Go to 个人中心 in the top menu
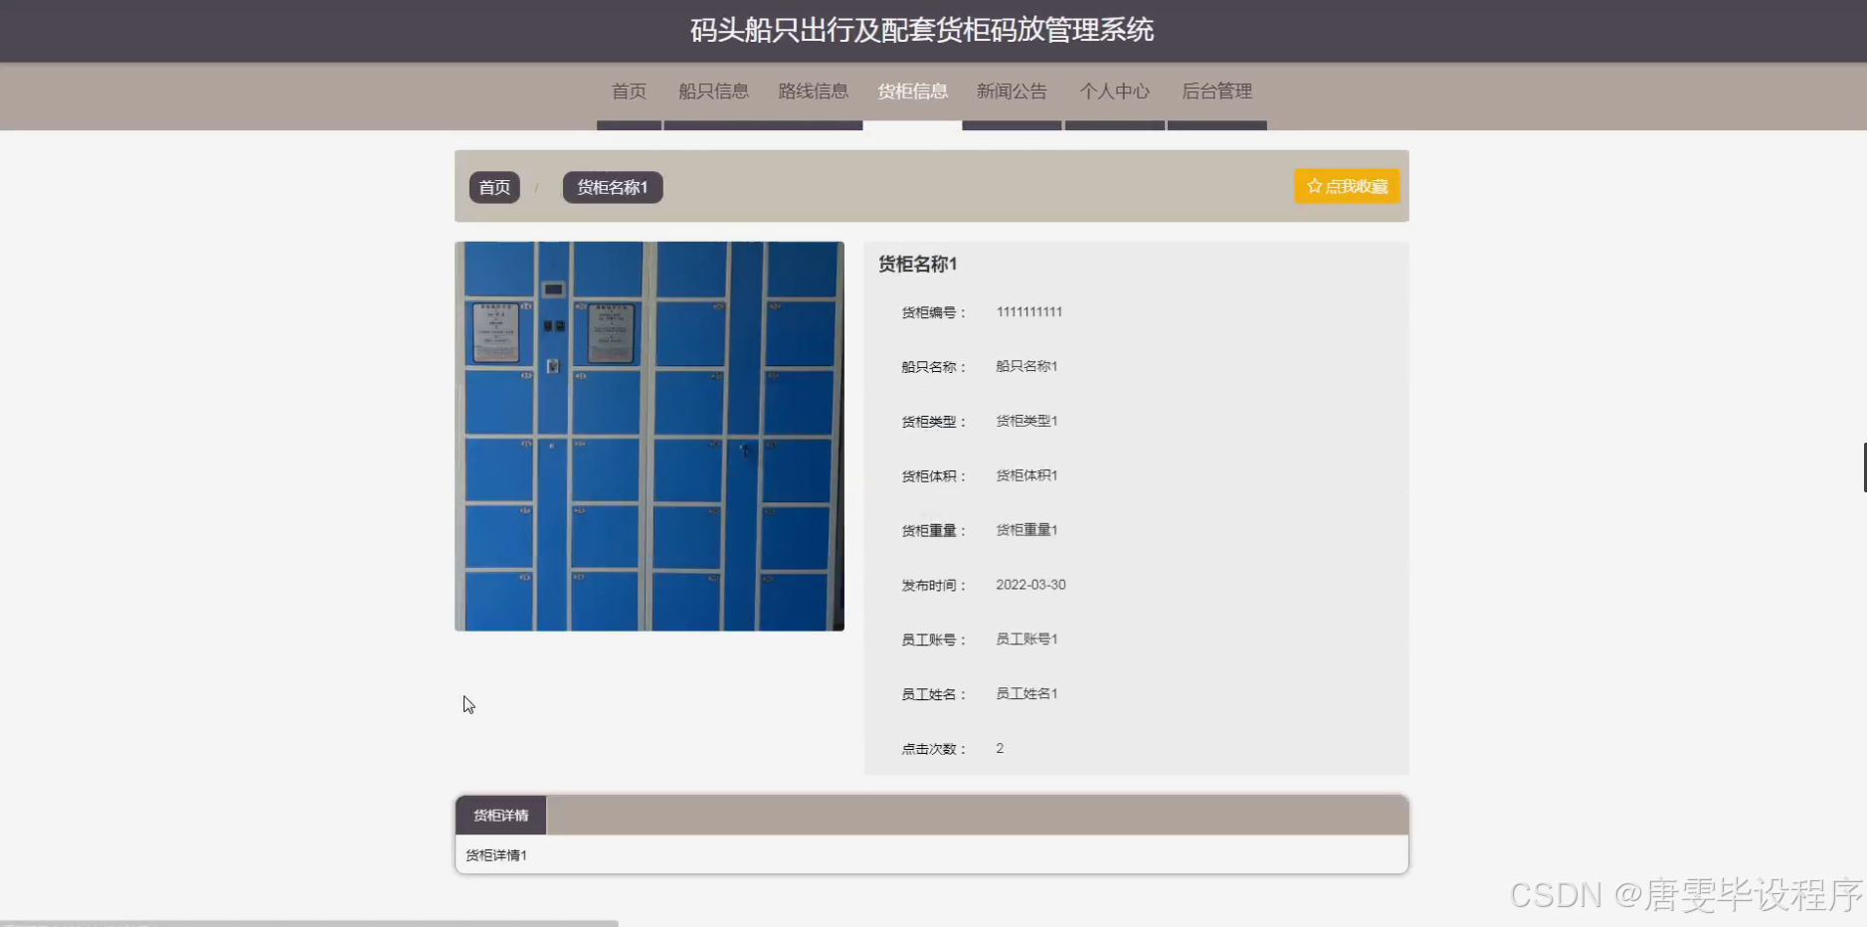Image resolution: width=1867 pixels, height=927 pixels. (1114, 92)
